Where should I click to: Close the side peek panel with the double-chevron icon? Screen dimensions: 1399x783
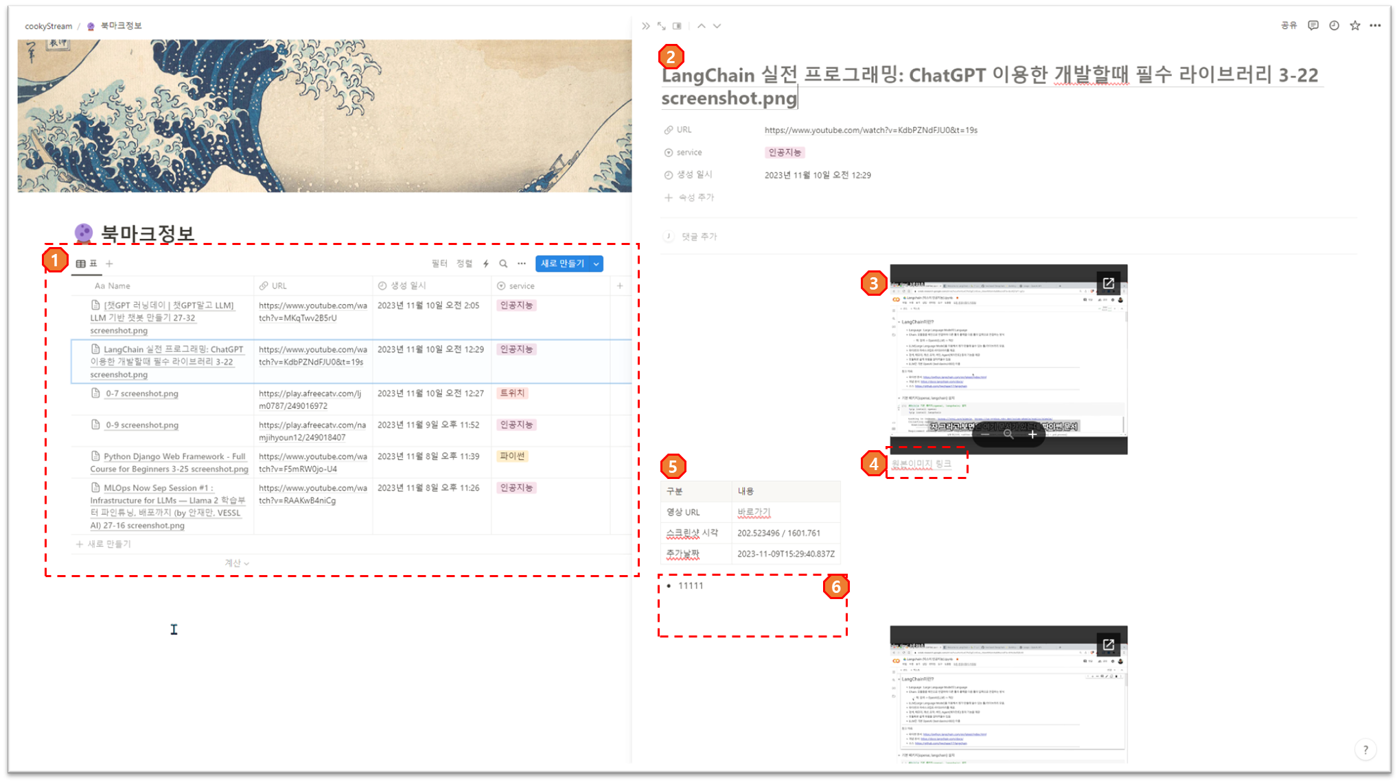[645, 26]
